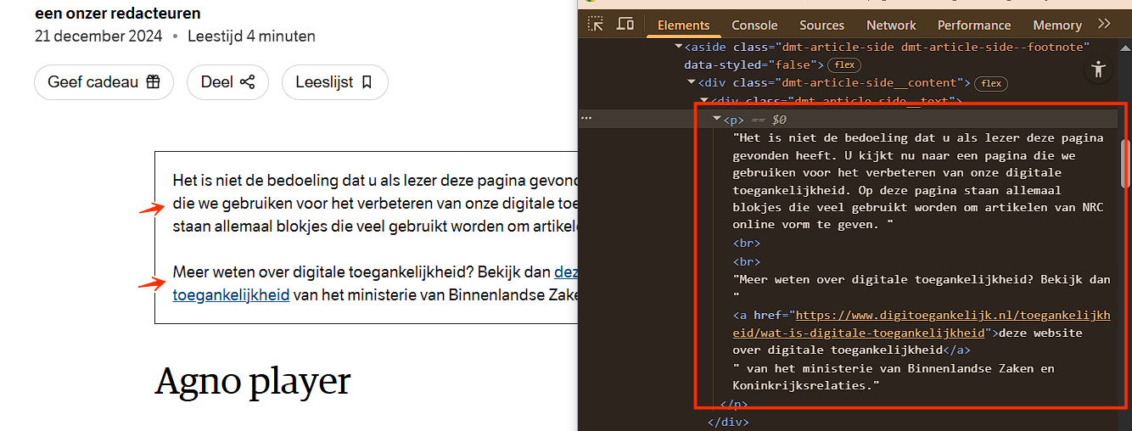Image resolution: width=1132 pixels, height=431 pixels.
Task: Collapse the dmt-article-side__content div node
Action: [x=692, y=83]
